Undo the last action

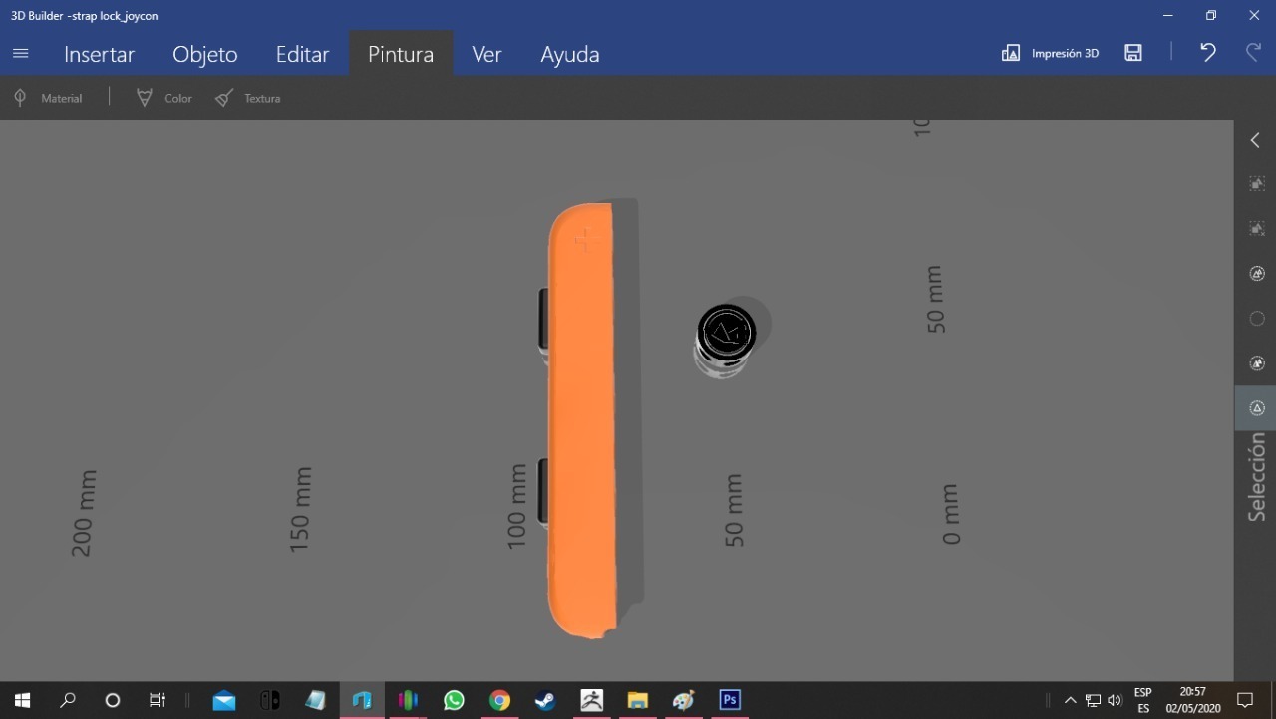pos(1208,52)
